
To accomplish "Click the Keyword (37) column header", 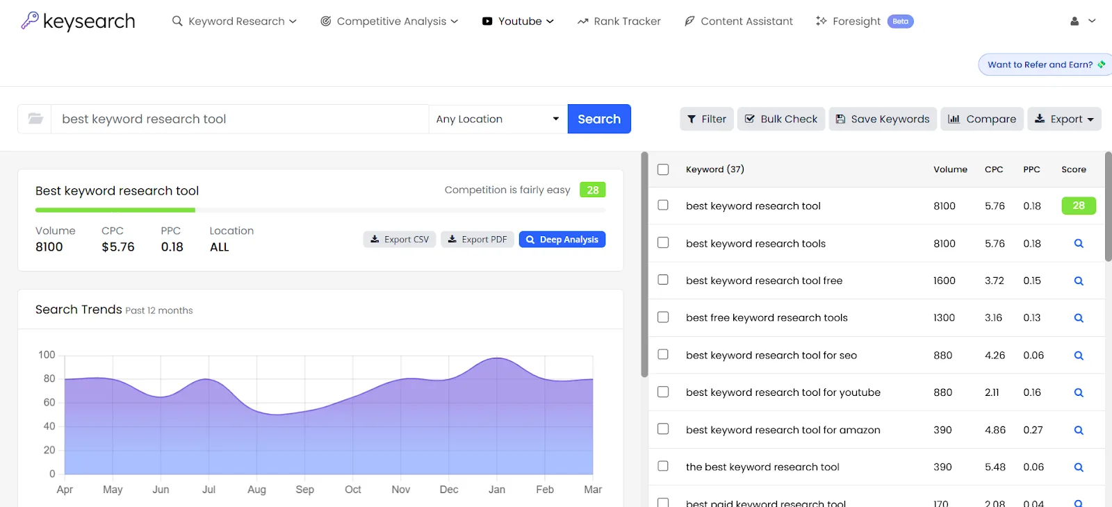I will pyautogui.click(x=714, y=169).
